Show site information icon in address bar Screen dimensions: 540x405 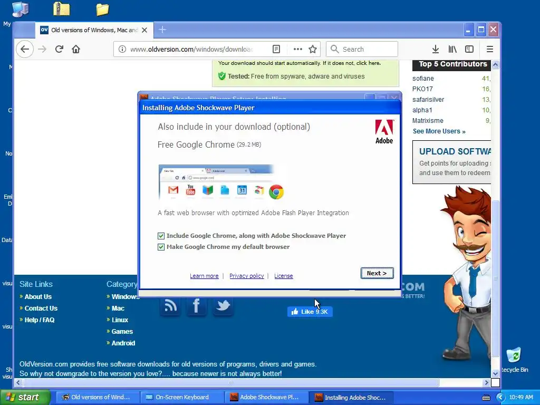(x=122, y=49)
